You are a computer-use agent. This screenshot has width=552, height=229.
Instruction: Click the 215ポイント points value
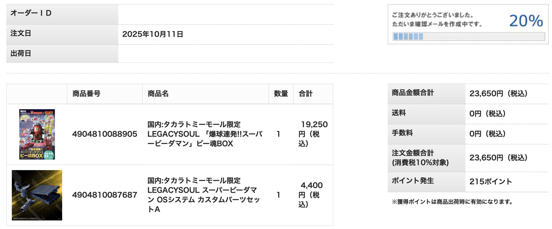tap(491, 182)
